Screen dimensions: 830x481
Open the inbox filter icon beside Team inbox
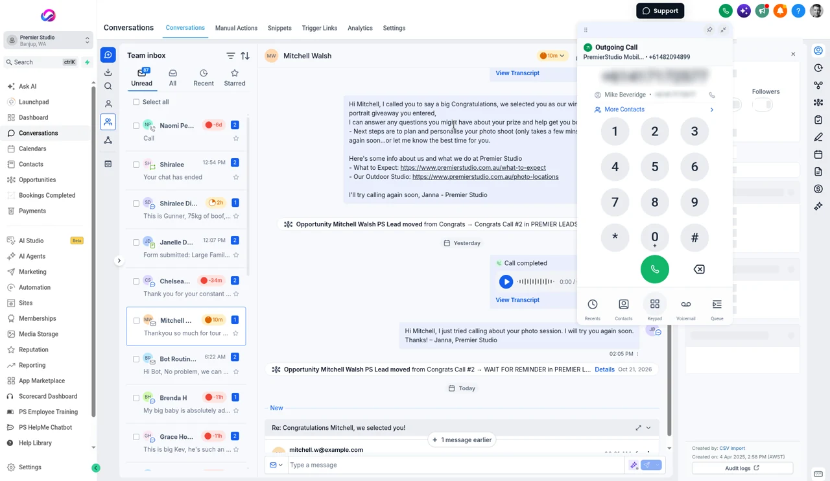tap(230, 56)
